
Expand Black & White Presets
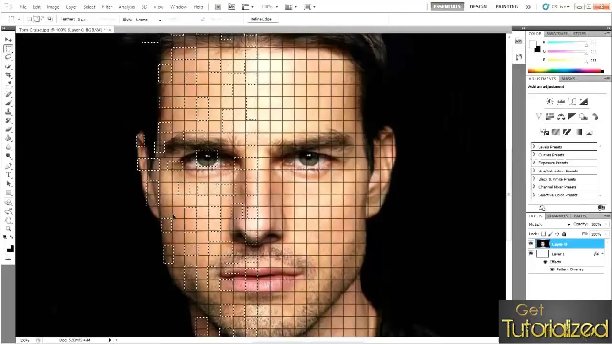pyautogui.click(x=534, y=179)
